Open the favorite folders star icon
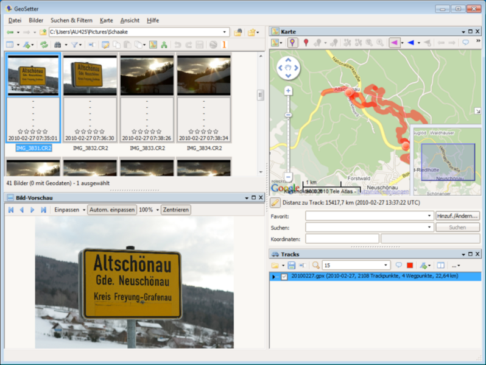The height and width of the screenshot is (365, 486). tap(252, 32)
